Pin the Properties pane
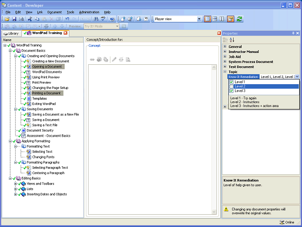The height and width of the screenshot is (227, 302). (x=294, y=33)
